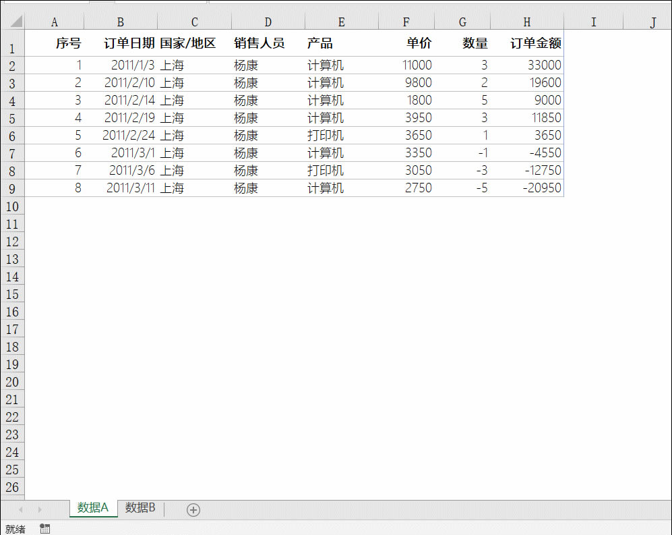Click the 序号 header cell
The image size is (672, 535).
pos(68,43)
